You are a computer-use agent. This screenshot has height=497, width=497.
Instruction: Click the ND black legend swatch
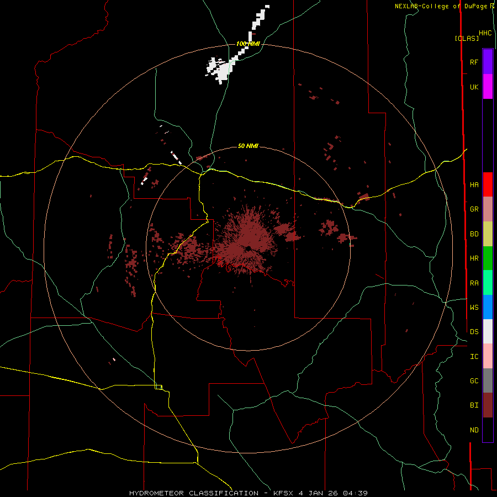tap(488, 430)
